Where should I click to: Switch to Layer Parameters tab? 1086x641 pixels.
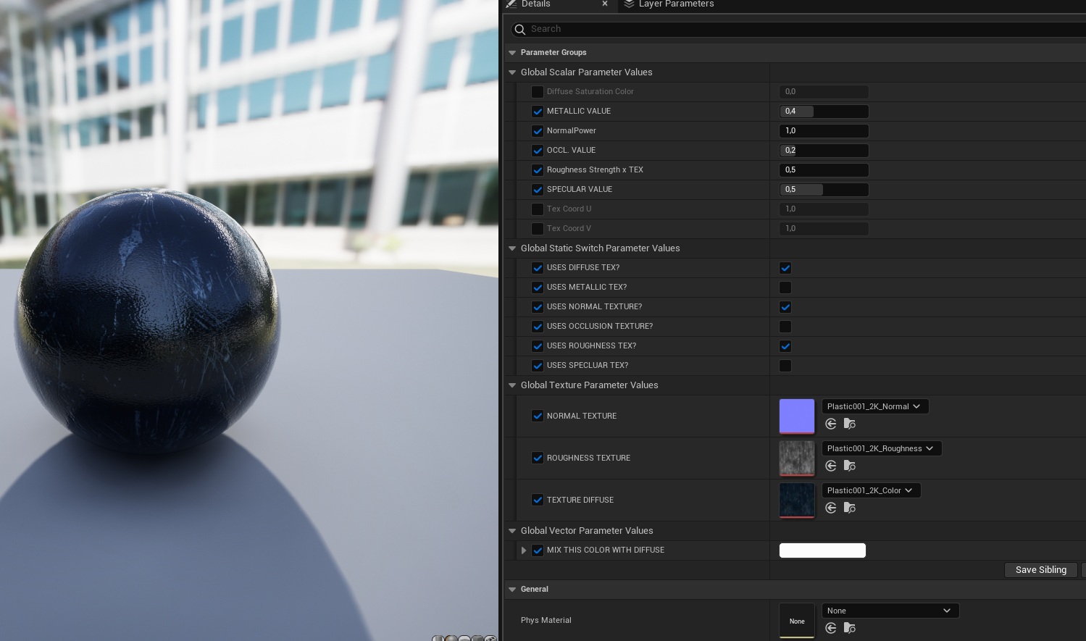669,4
